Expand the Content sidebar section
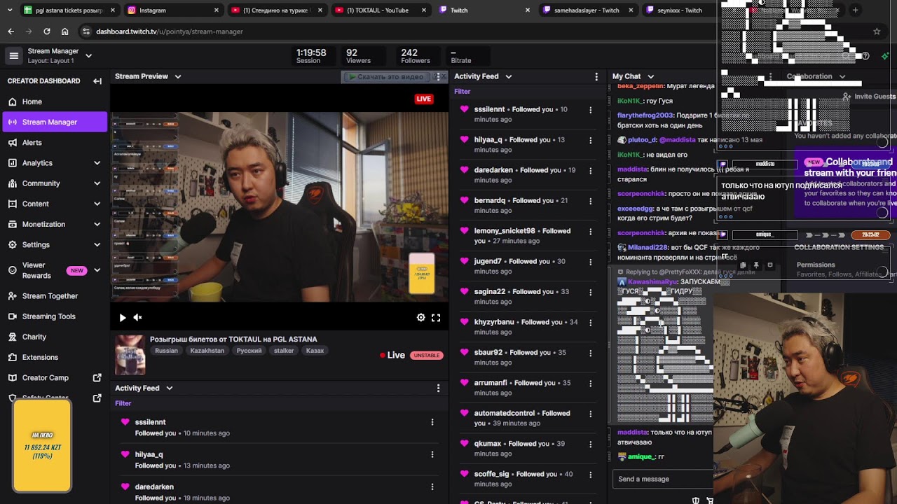The width and height of the screenshot is (897, 504). pos(97,204)
